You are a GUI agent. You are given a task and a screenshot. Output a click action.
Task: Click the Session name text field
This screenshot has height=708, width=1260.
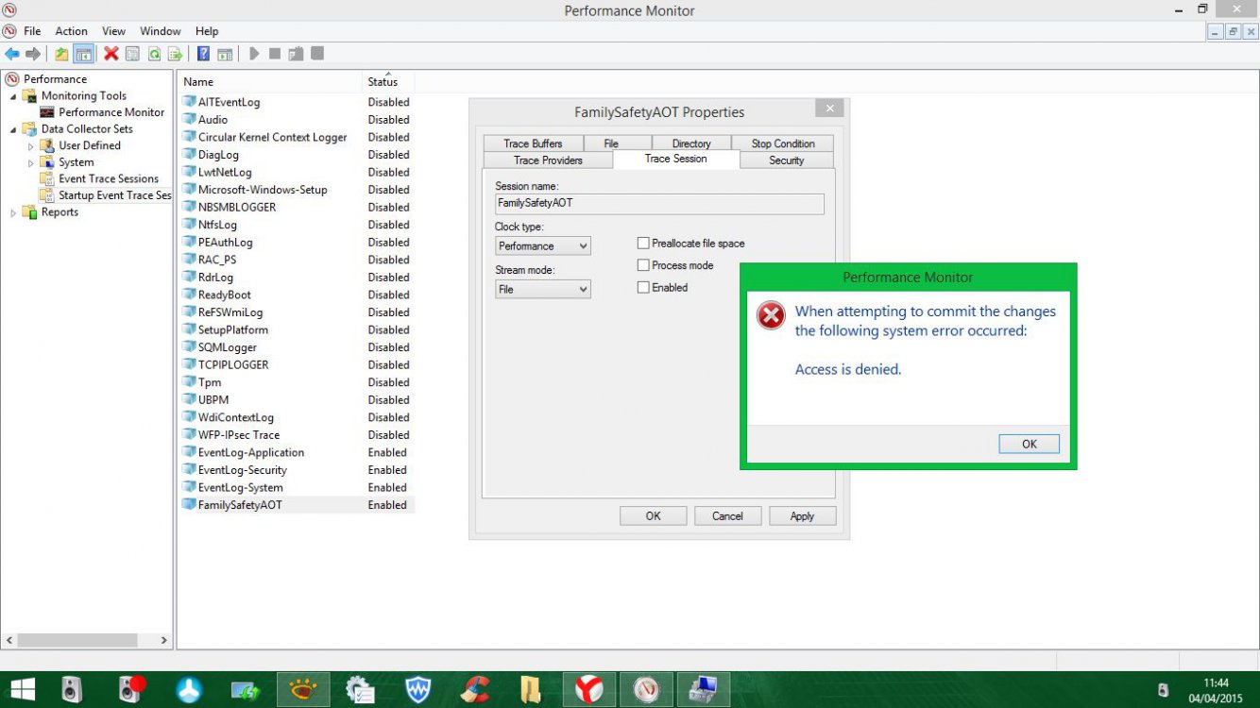659,203
